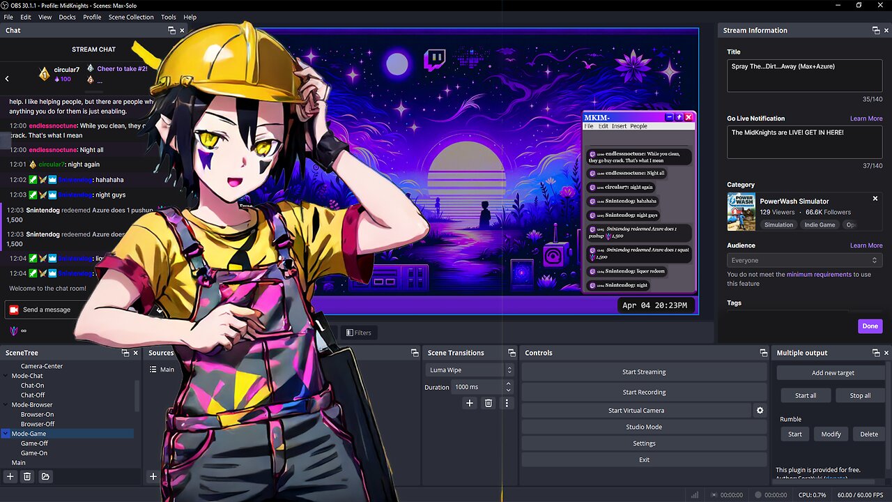Open Virtual Camera settings gear icon
The width and height of the screenshot is (892, 502).
[x=760, y=411]
